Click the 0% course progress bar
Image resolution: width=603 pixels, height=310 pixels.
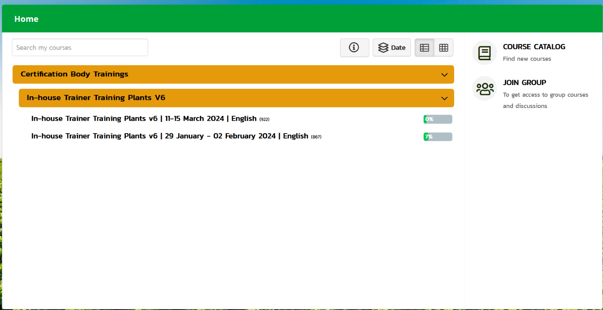438,119
